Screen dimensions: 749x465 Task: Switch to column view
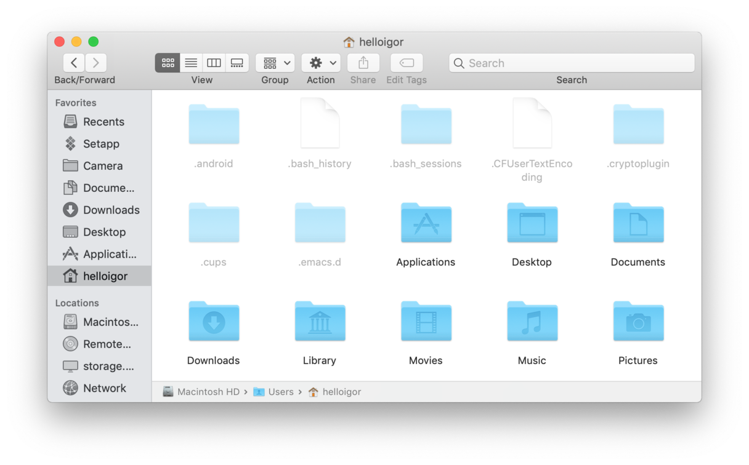214,63
